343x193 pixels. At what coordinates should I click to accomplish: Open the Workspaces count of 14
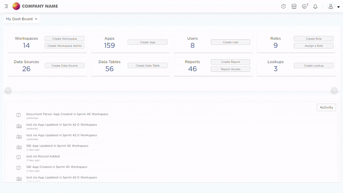[x=26, y=45]
